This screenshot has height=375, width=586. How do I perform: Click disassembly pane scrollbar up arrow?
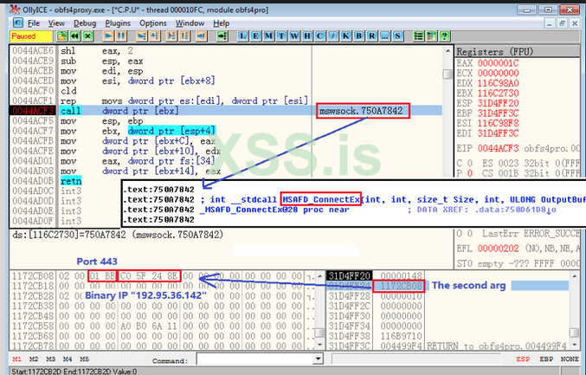(x=448, y=50)
